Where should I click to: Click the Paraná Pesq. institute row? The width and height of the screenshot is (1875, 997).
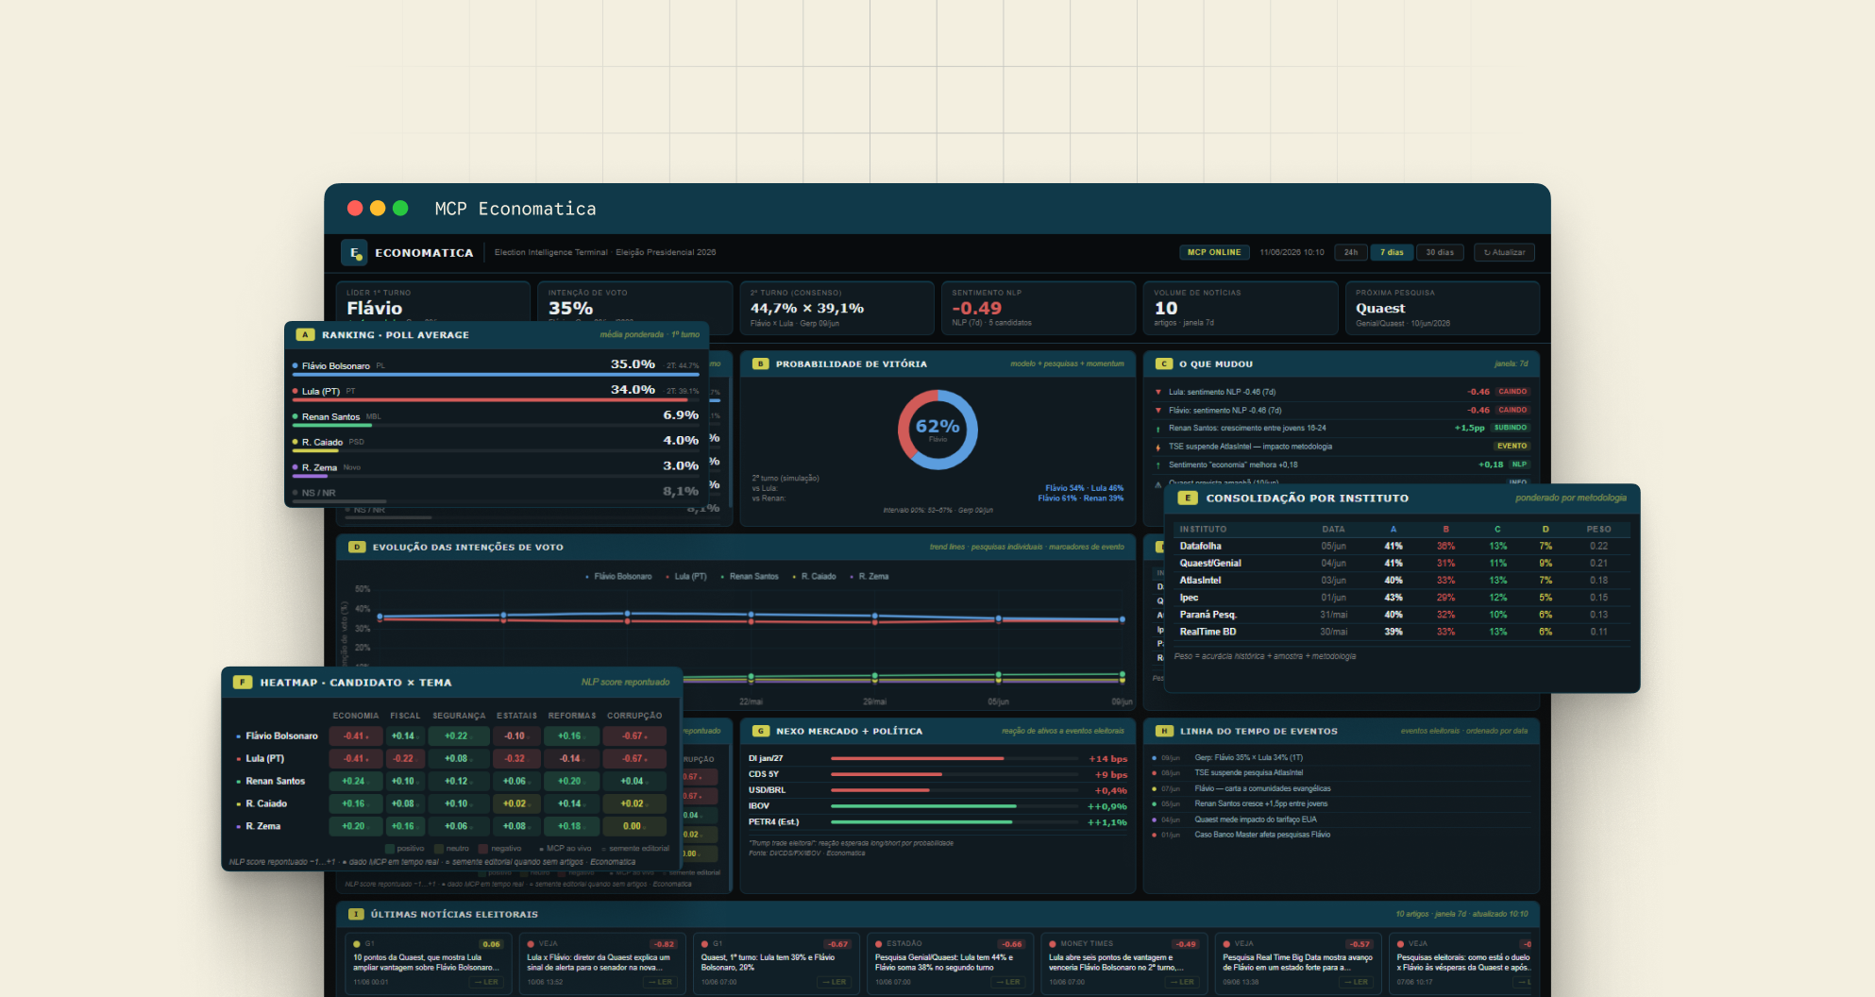[1402, 615]
